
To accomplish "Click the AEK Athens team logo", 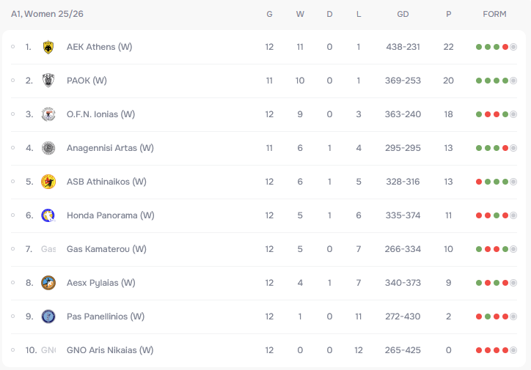I will tap(48, 47).
